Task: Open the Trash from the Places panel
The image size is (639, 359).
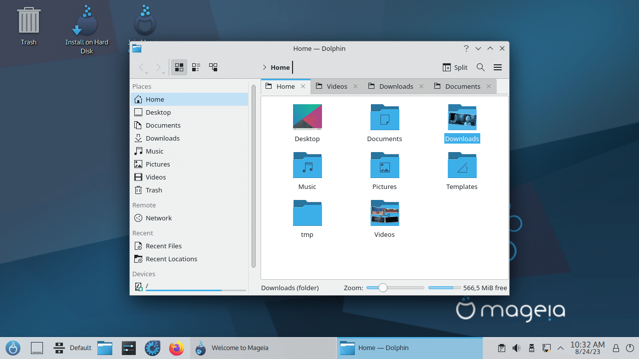Action: (x=153, y=190)
